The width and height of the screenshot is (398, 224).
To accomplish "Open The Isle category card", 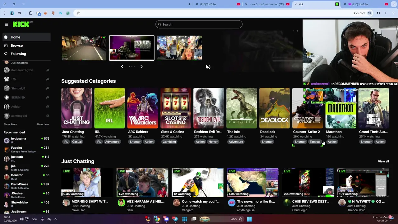I will 242,108.
